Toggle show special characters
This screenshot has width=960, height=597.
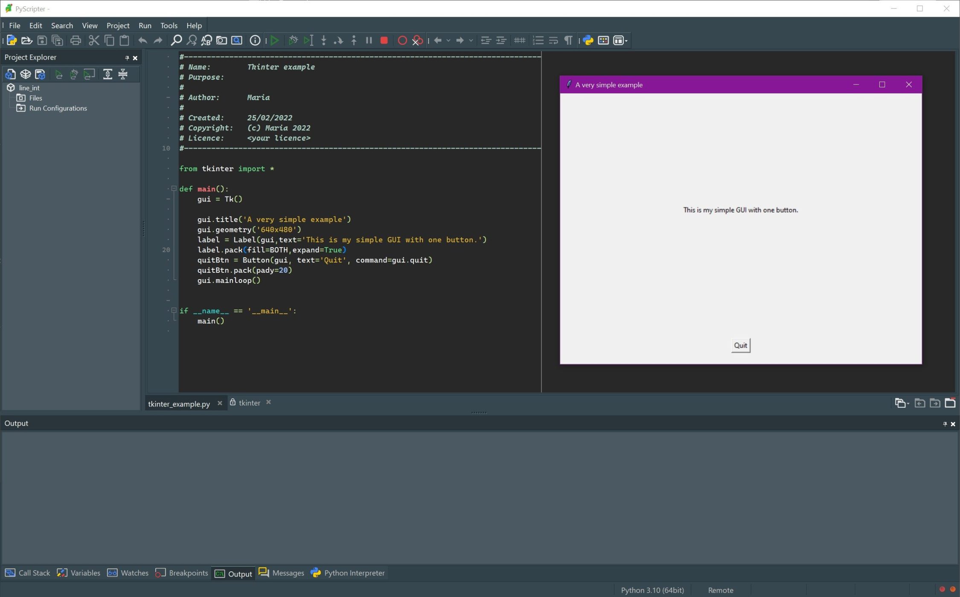[x=568, y=40]
